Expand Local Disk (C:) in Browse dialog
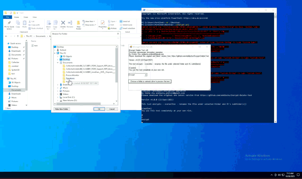This screenshot has height=179, width=302. click(57, 97)
